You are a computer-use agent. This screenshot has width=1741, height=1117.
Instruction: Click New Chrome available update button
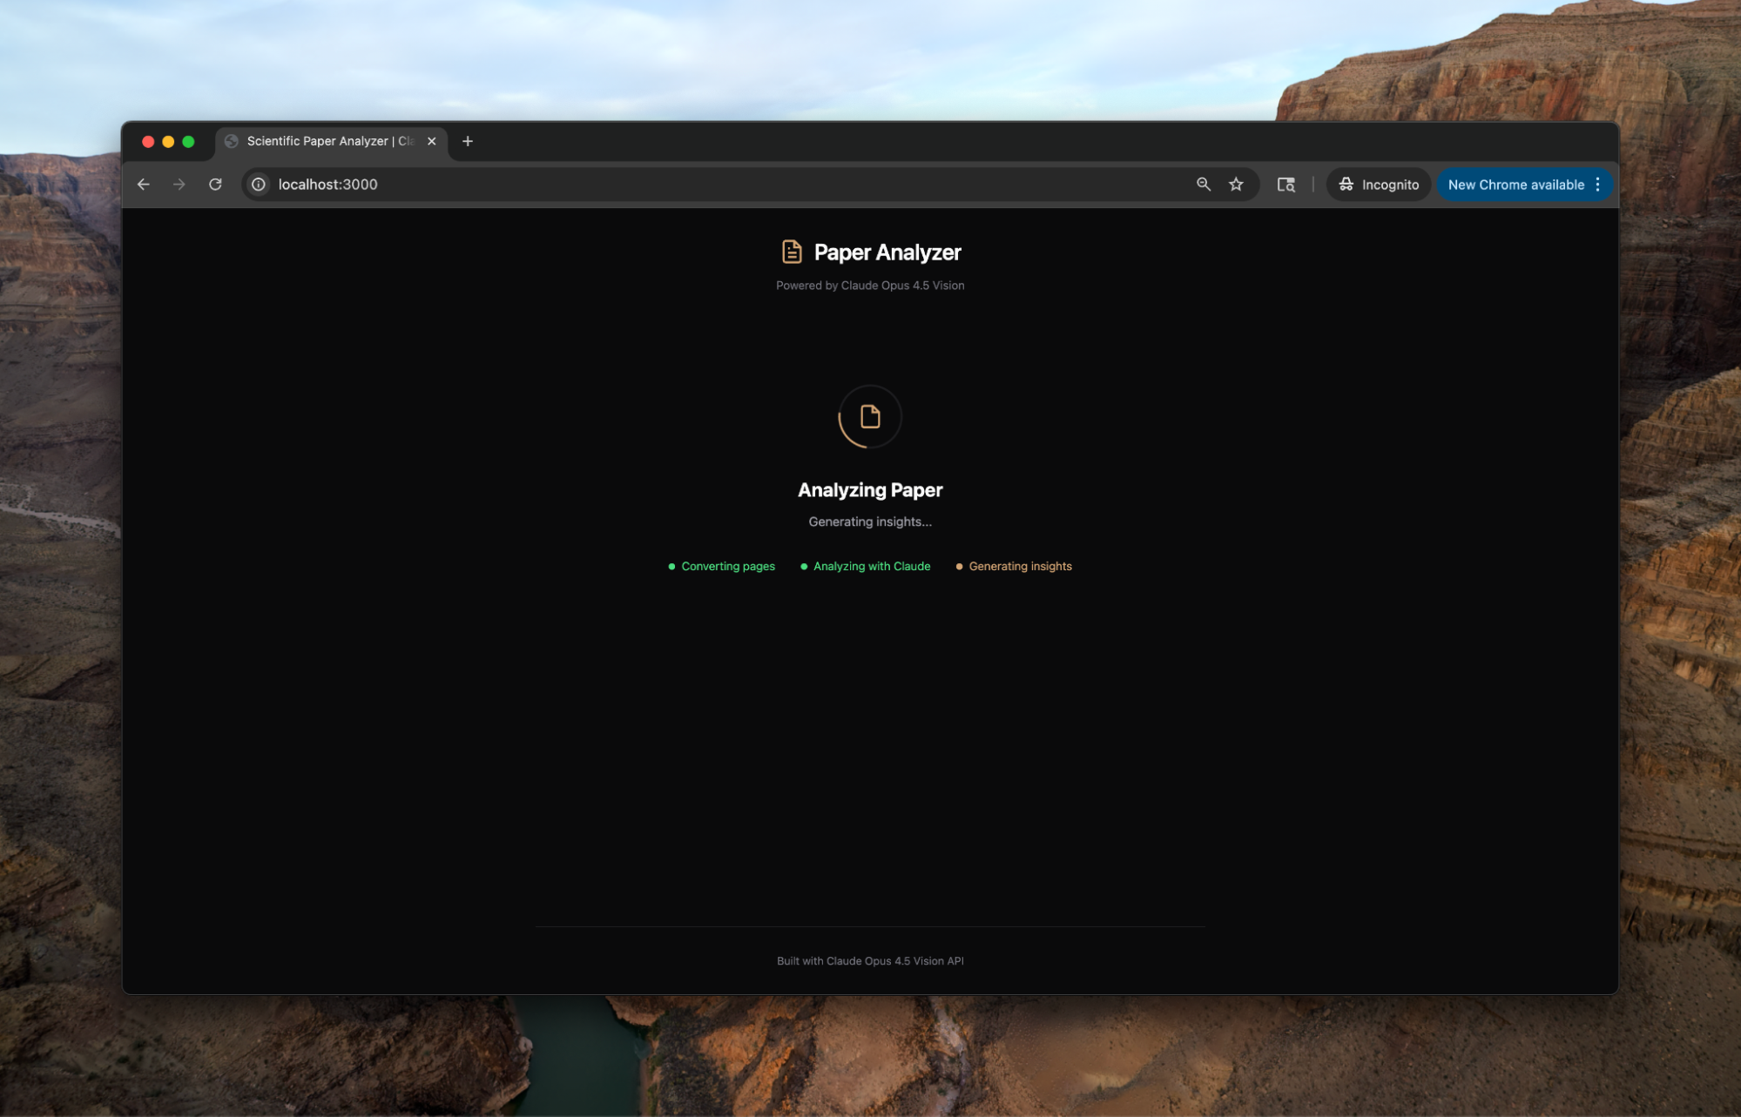(1515, 185)
